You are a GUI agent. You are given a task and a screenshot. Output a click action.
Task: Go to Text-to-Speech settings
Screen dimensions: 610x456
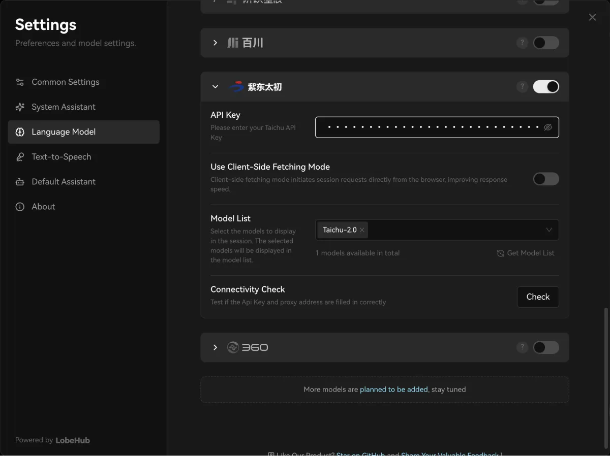(61, 157)
